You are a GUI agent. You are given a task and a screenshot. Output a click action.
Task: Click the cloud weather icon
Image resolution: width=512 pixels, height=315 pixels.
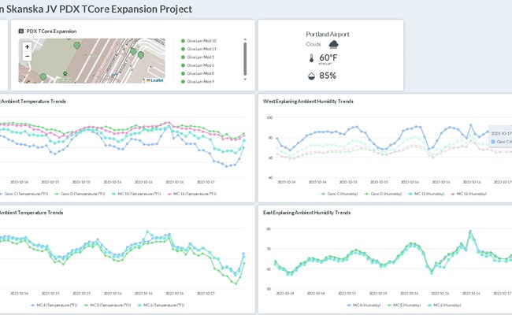pos(333,45)
